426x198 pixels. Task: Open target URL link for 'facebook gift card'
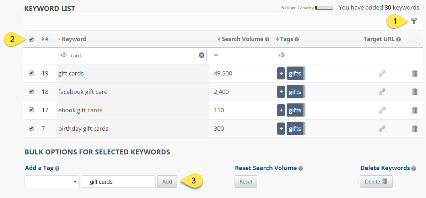(382, 92)
